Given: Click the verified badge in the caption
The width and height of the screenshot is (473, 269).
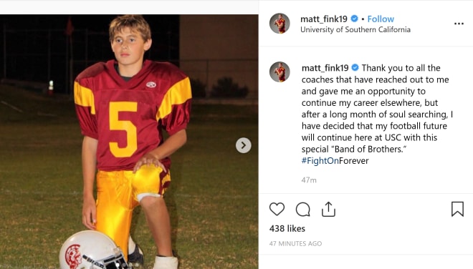Looking at the screenshot, I should pyautogui.click(x=355, y=67).
